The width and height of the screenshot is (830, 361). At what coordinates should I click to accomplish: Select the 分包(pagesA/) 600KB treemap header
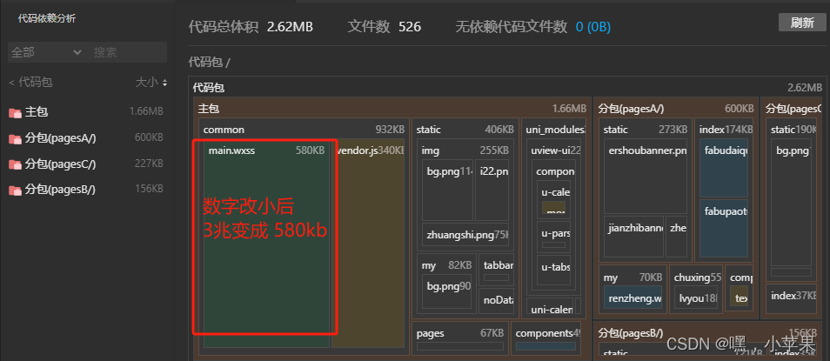[676, 109]
